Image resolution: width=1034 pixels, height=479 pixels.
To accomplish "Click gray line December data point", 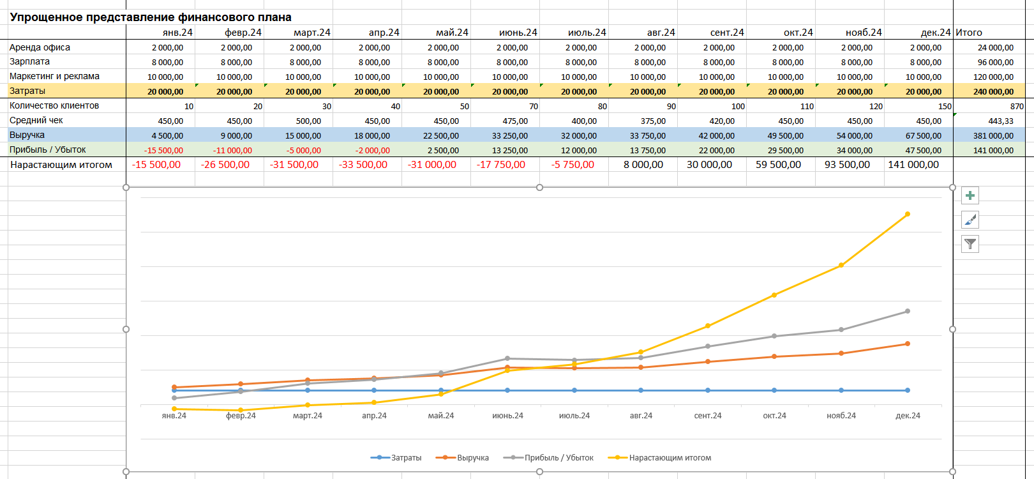I will click(x=908, y=311).
